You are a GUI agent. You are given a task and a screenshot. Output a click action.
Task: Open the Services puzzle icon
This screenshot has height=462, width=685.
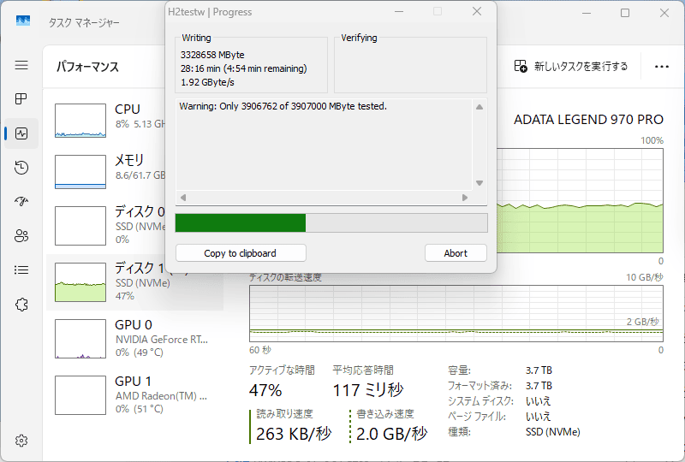click(x=21, y=305)
